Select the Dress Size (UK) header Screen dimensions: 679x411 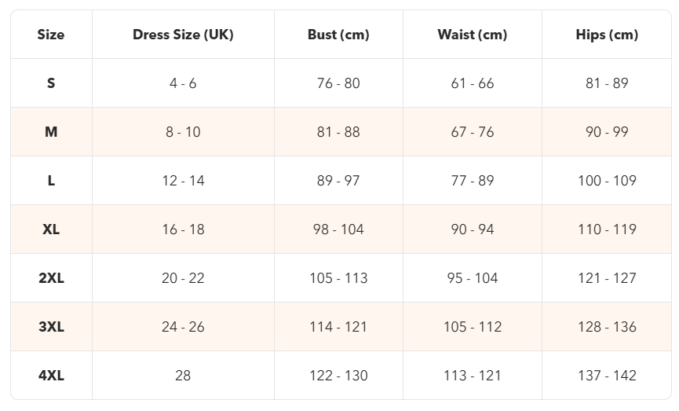183,35
